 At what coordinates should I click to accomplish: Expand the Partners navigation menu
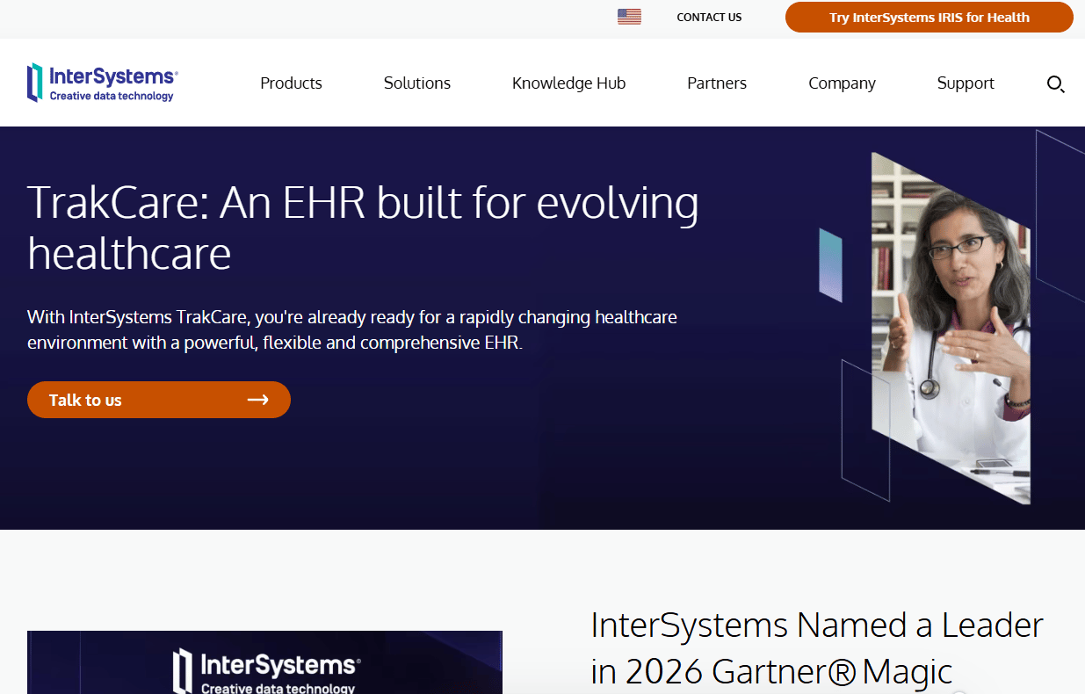coord(717,83)
